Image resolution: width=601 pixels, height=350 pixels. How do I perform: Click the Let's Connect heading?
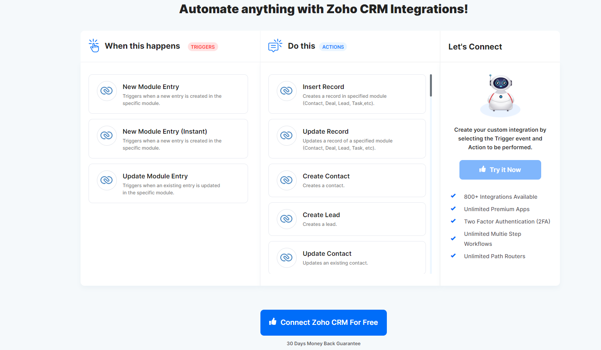475,47
